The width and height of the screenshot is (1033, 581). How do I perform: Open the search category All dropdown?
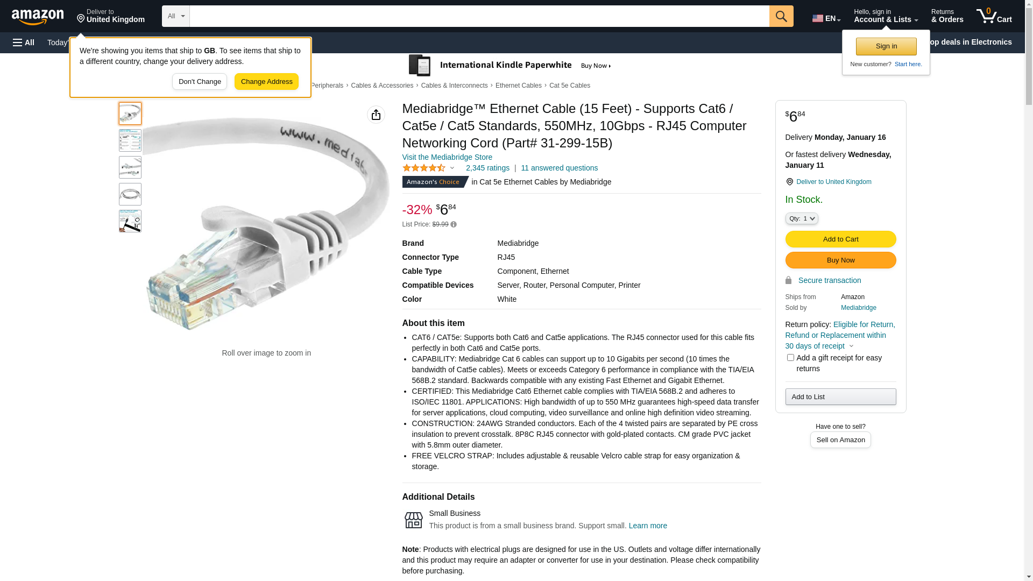click(176, 16)
